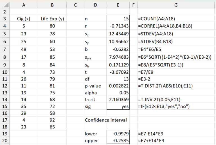The image size is (216, 145).
Task: Select cell with Life Exp value 58
Action: (52, 113)
